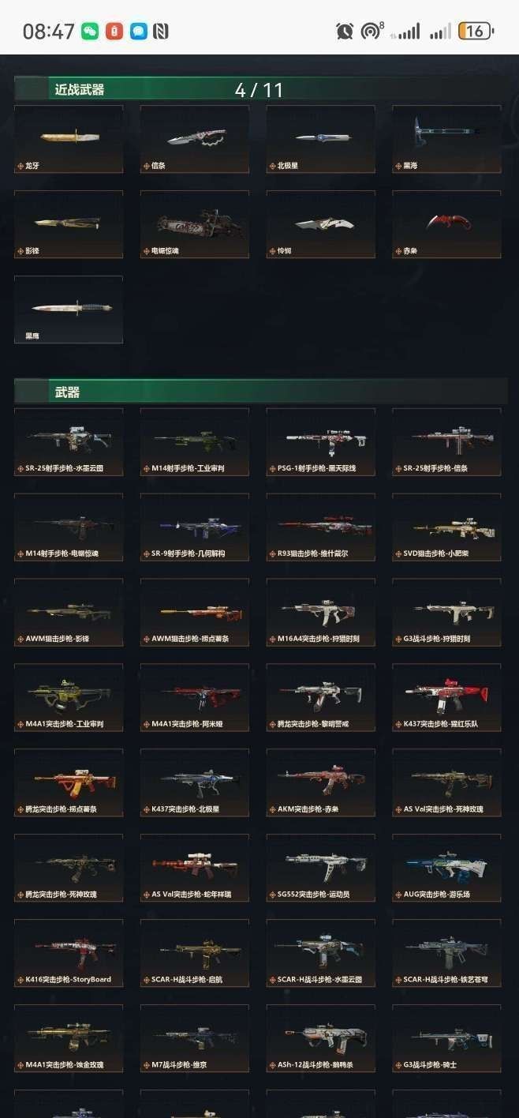Tap the blue chat bubble notification icon
Image resolution: width=519 pixels, height=1118 pixels.
[x=138, y=32]
